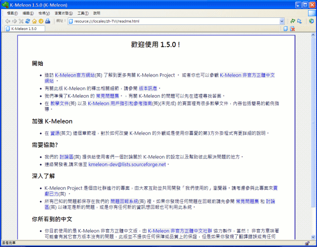Click the 需要協助? section heading
317x247 pixels.
(x=45, y=145)
